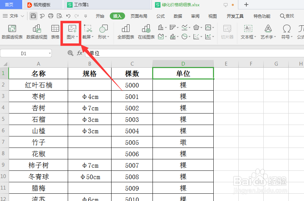Insert a PivotChart (数据透视图)
The image size is (304, 201).
(36, 32)
